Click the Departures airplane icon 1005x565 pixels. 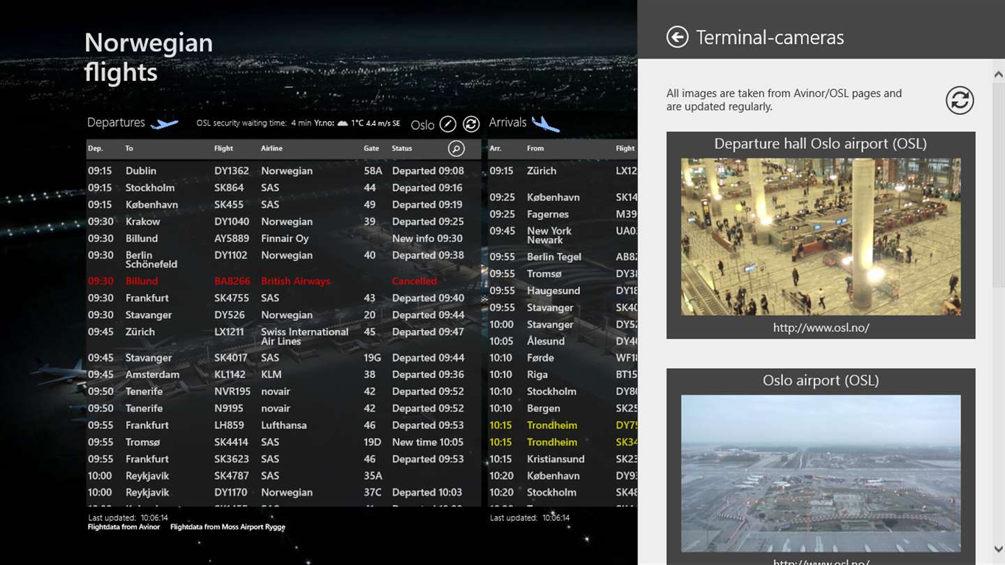click(165, 123)
